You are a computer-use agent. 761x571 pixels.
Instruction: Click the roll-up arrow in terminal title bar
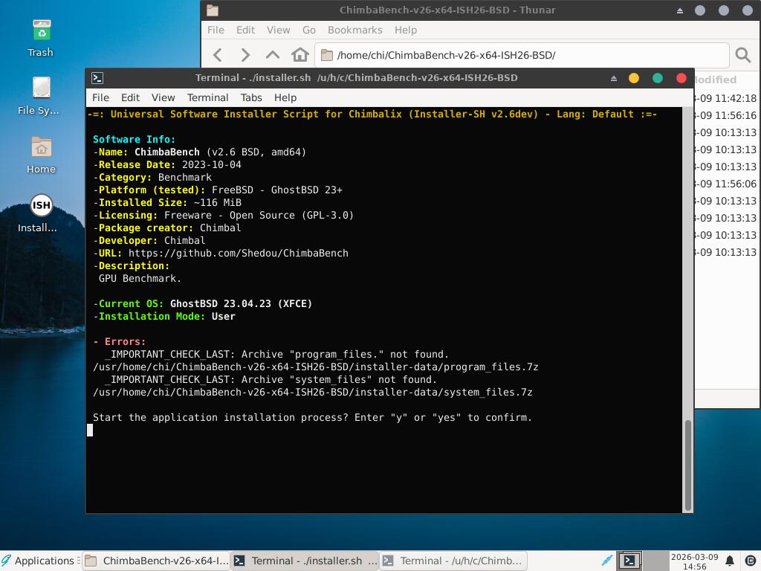(x=613, y=78)
